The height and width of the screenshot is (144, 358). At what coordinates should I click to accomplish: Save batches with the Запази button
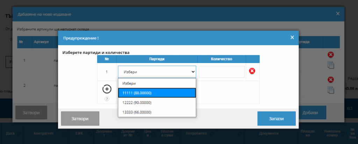pos(276,119)
